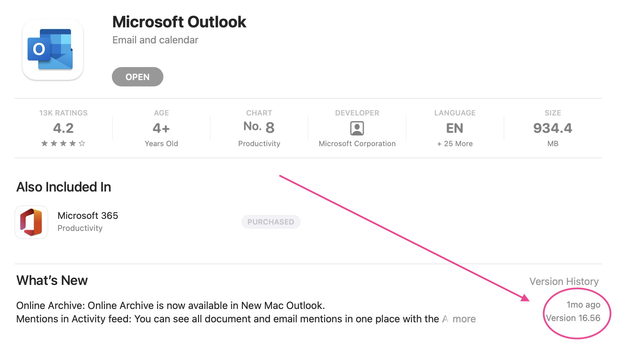Click the PURCHASED button for Microsoft 365

[271, 222]
